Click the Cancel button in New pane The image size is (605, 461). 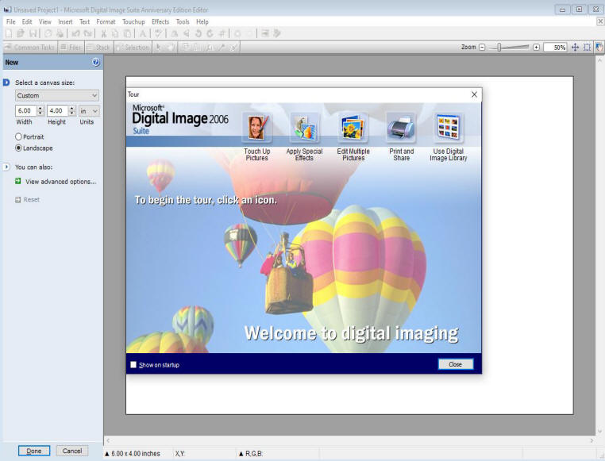[x=72, y=451]
